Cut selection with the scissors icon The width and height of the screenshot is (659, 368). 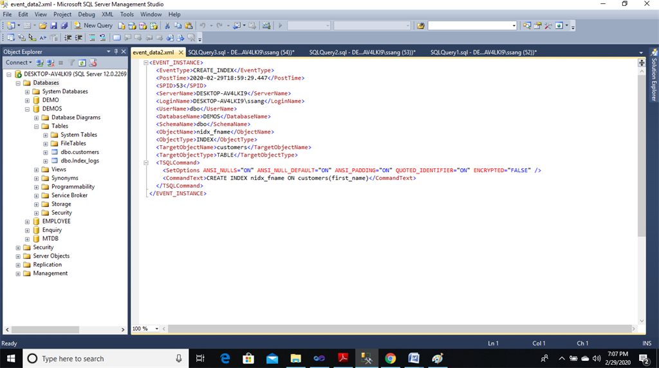[167, 26]
